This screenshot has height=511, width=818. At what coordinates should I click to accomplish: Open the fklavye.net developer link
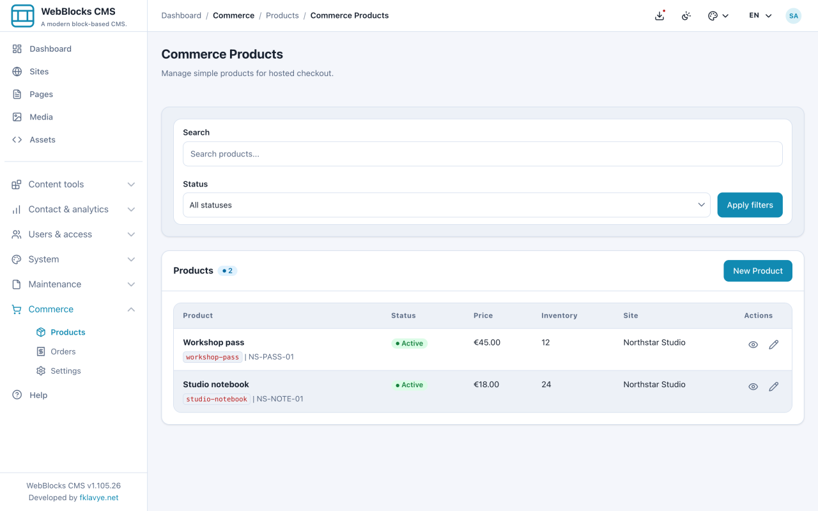click(x=99, y=498)
